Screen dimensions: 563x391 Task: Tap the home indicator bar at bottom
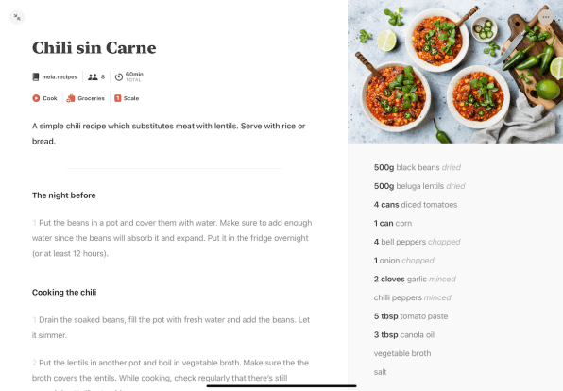pyautogui.click(x=281, y=386)
